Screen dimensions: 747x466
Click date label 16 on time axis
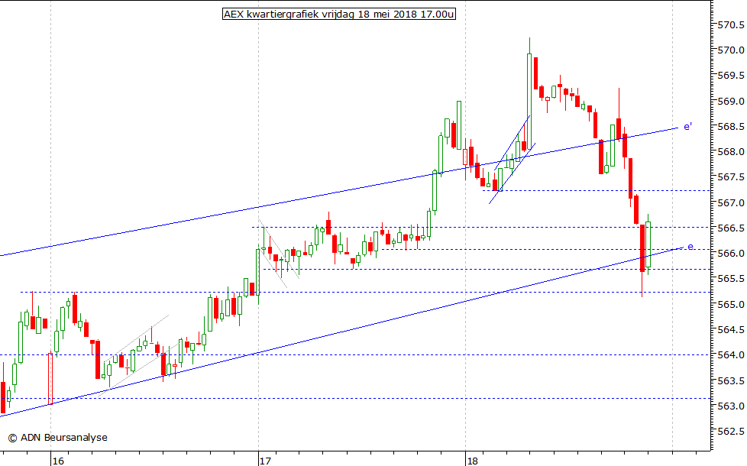[57, 461]
